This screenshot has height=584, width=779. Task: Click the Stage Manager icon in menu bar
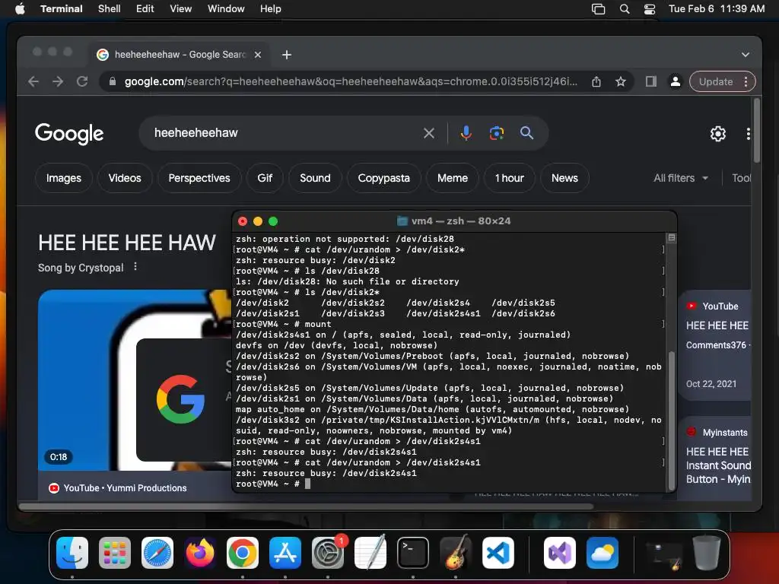598,8
